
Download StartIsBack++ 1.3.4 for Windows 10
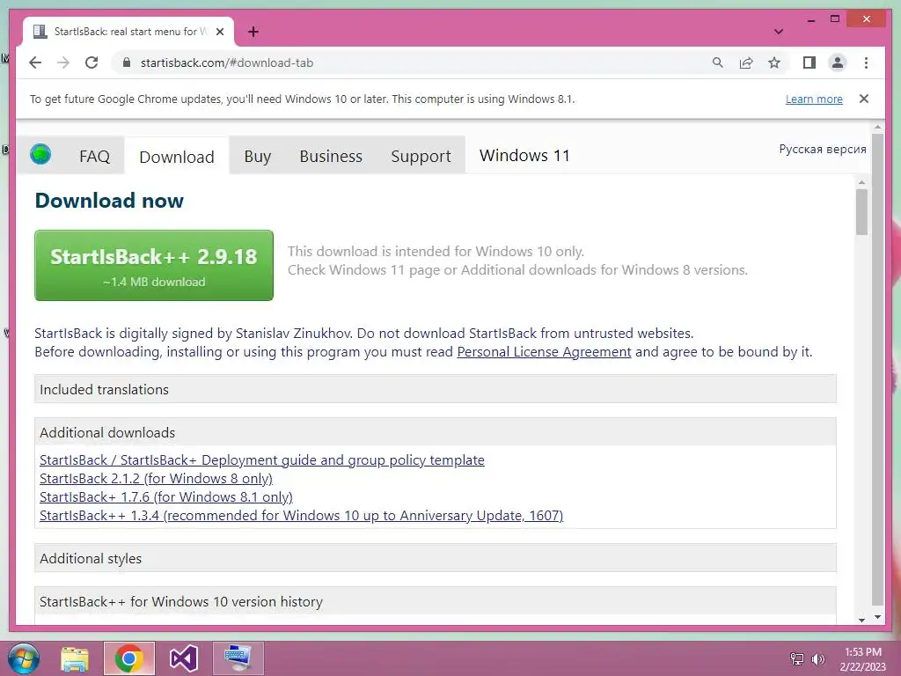tap(301, 515)
